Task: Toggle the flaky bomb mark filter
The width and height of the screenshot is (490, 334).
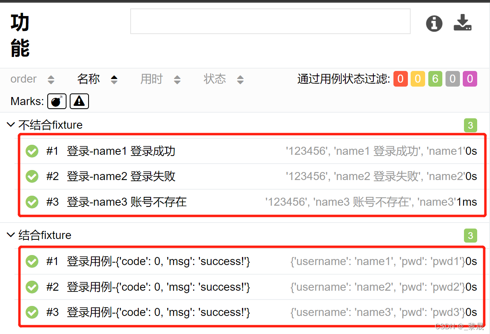Action: pyautogui.click(x=57, y=101)
